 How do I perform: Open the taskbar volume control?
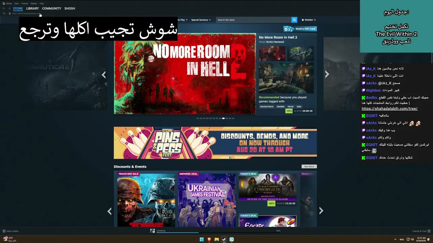412,239
